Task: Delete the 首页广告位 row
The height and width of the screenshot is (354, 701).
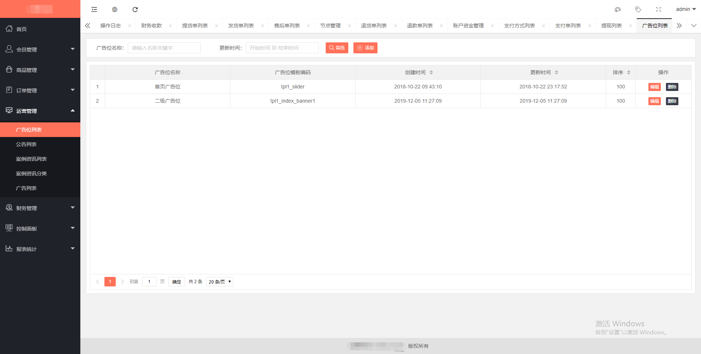Action: (672, 87)
